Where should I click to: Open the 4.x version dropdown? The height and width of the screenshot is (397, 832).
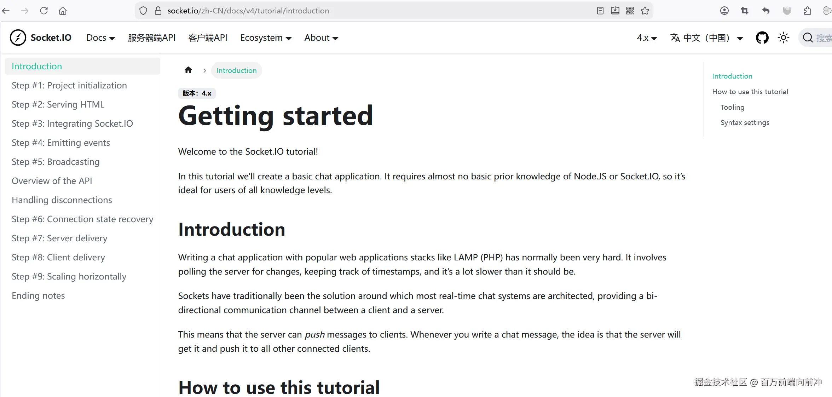pyautogui.click(x=647, y=38)
